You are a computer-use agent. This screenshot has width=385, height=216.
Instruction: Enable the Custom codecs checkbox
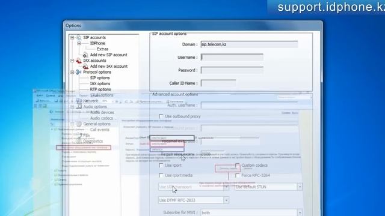tap(237, 166)
